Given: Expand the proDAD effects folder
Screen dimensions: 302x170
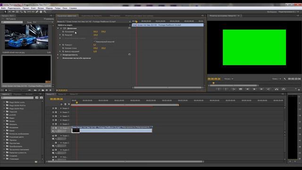Looking at the screenshot, I should [4, 115].
